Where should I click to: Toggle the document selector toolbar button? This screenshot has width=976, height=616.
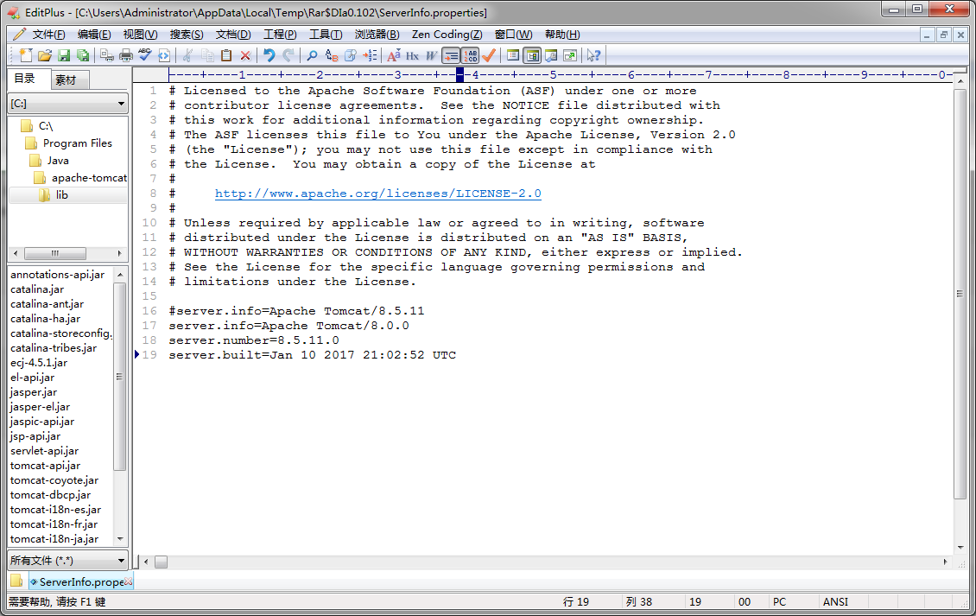coord(513,55)
